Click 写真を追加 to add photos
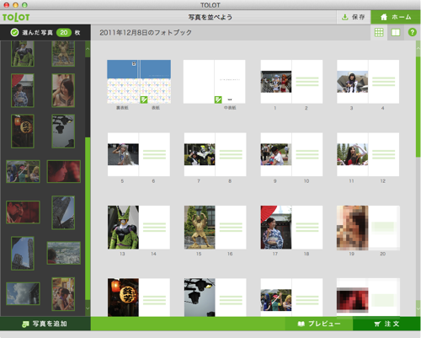Image resolution: width=421 pixels, height=338 pixels. pyautogui.click(x=45, y=324)
